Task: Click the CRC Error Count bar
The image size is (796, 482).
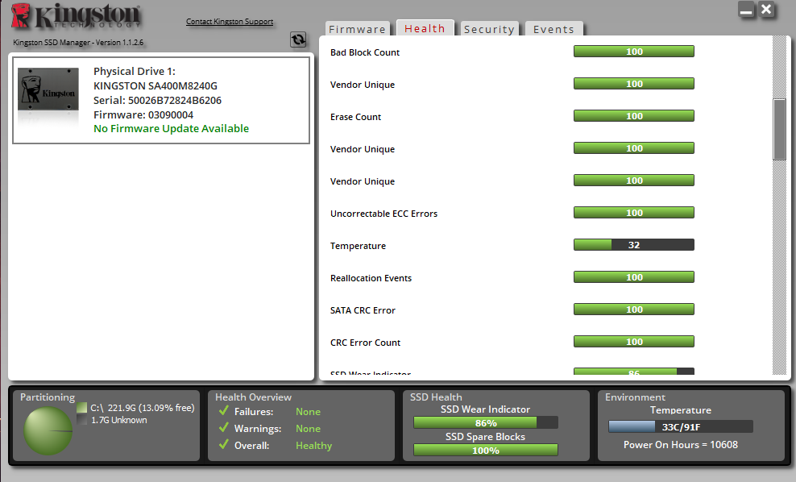Action: point(634,341)
